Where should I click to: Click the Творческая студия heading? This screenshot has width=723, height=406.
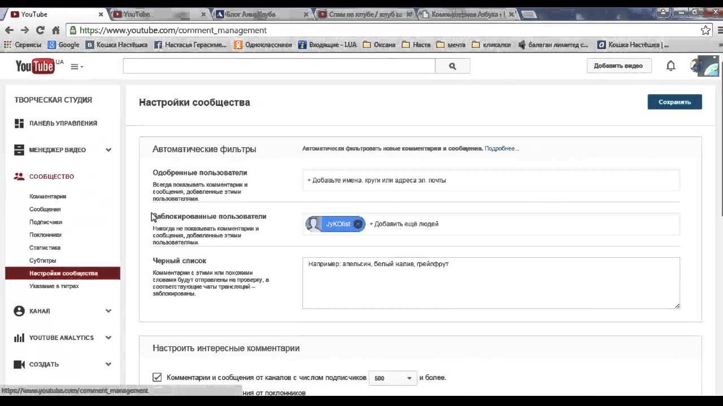tap(53, 100)
